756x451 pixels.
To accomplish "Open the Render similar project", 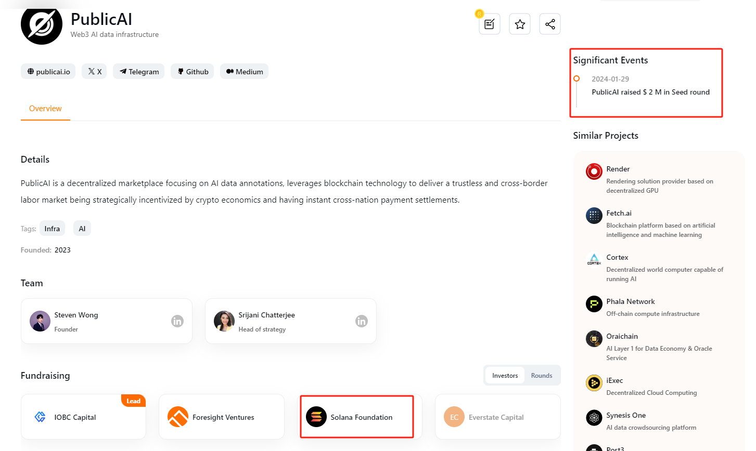I will (x=618, y=169).
